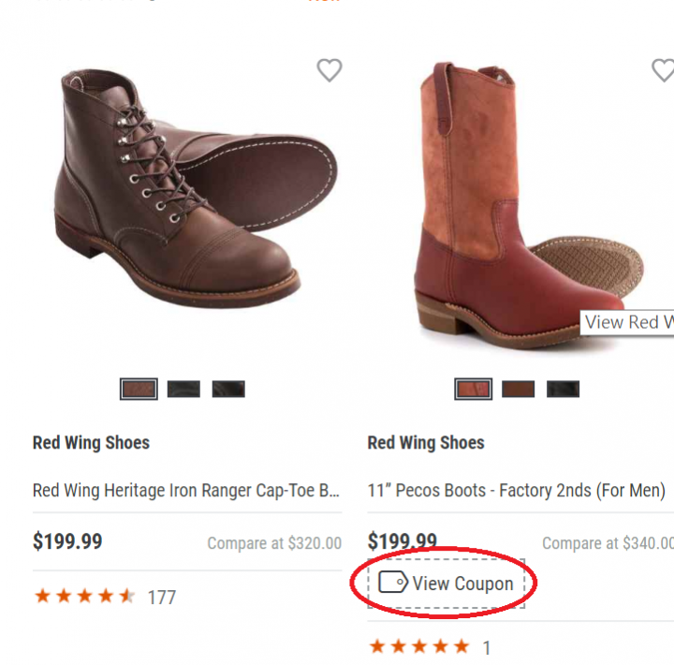The height and width of the screenshot is (665, 674).
Task: Select brown swatch under Pecos Boots
Action: point(519,389)
